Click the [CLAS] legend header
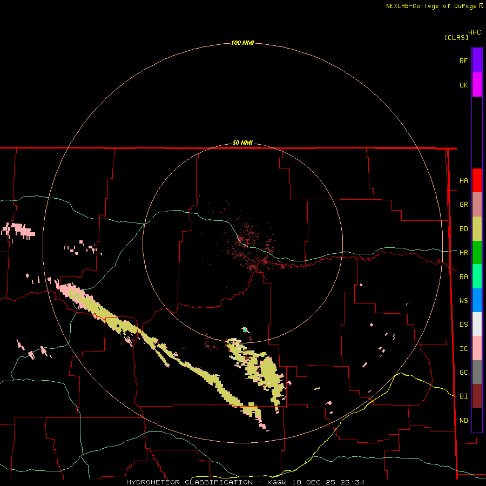The image size is (486, 486). point(456,37)
